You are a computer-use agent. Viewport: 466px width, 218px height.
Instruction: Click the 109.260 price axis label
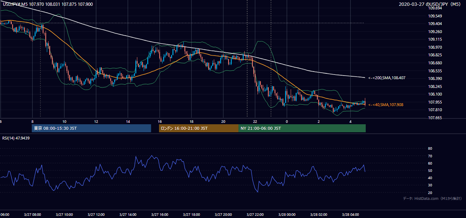click(x=435, y=32)
